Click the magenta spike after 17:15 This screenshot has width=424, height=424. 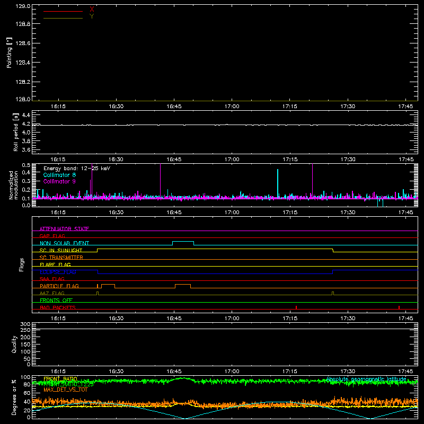[x=313, y=181]
